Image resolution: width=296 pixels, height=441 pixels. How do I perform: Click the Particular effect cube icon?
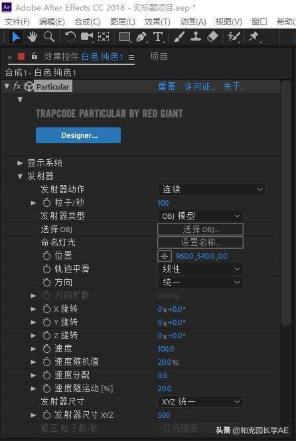(x=29, y=87)
